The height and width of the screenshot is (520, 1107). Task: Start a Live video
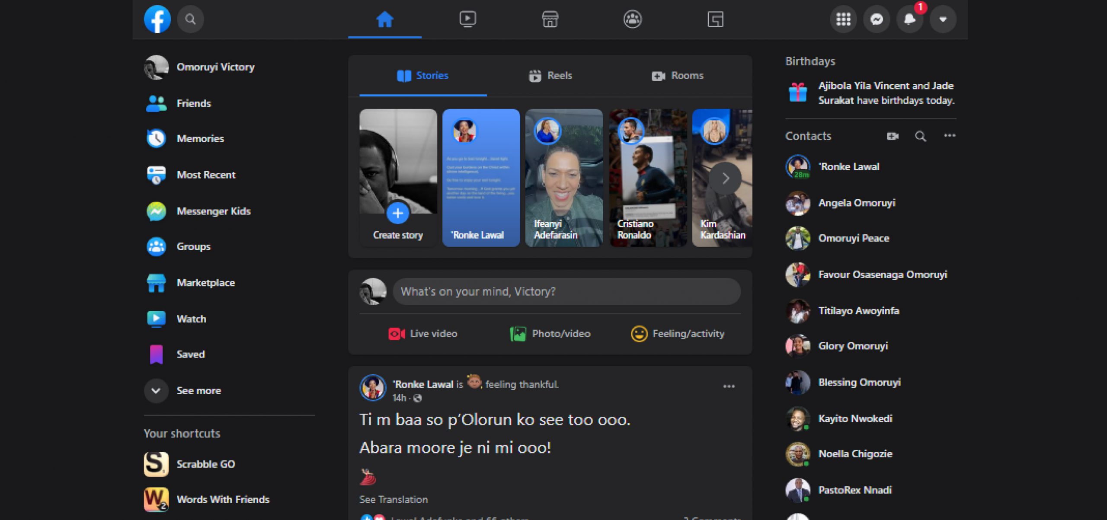click(422, 334)
